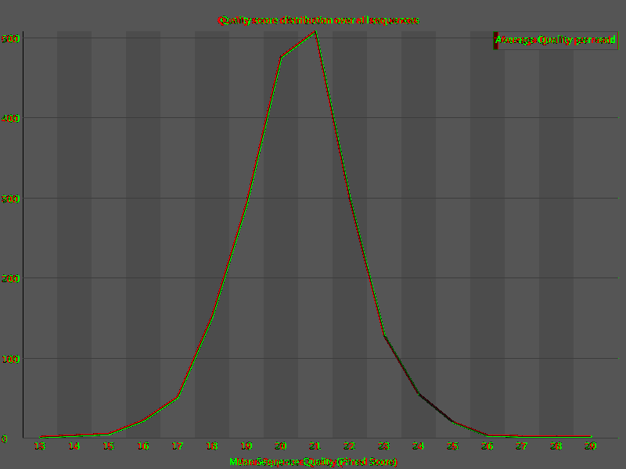This screenshot has height=469, width=626.
Task: Click the 27 tick on the horizontal axis
Action: click(x=522, y=446)
